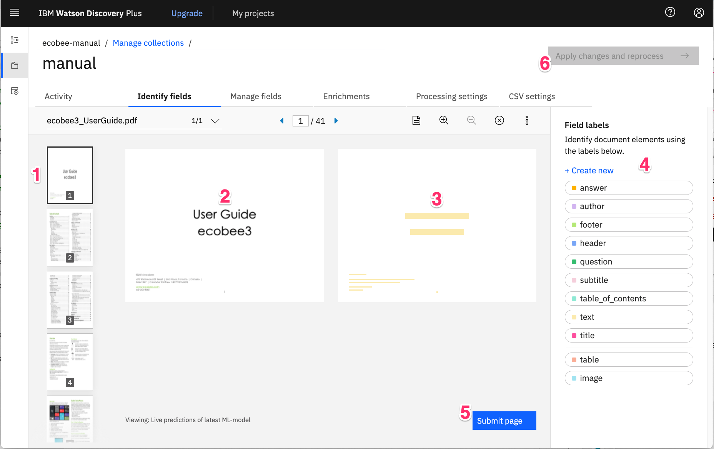714x449 pixels.
Task: Follow the Manage collections breadcrumb link
Action: coord(148,43)
